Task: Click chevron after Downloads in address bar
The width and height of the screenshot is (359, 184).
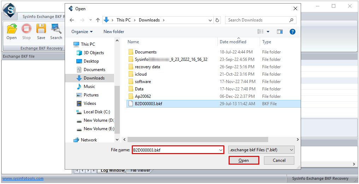Action: point(164,20)
